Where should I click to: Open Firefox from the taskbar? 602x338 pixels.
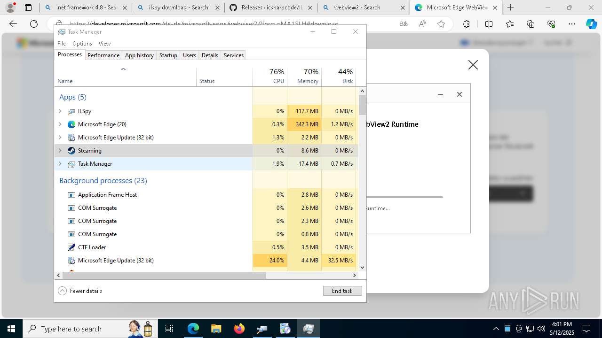coord(239,329)
